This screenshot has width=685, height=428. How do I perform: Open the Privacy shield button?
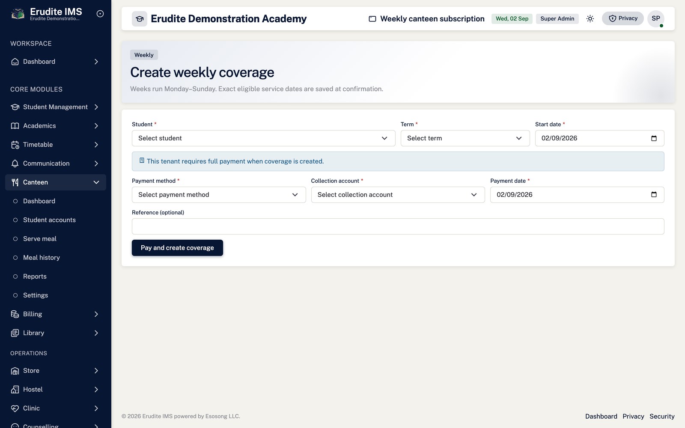(622, 18)
